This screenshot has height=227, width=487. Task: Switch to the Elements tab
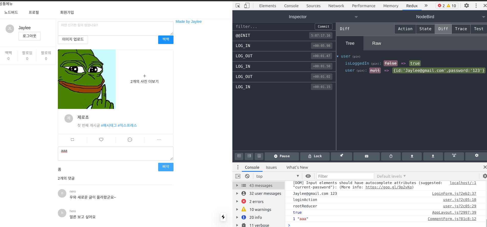pyautogui.click(x=267, y=6)
